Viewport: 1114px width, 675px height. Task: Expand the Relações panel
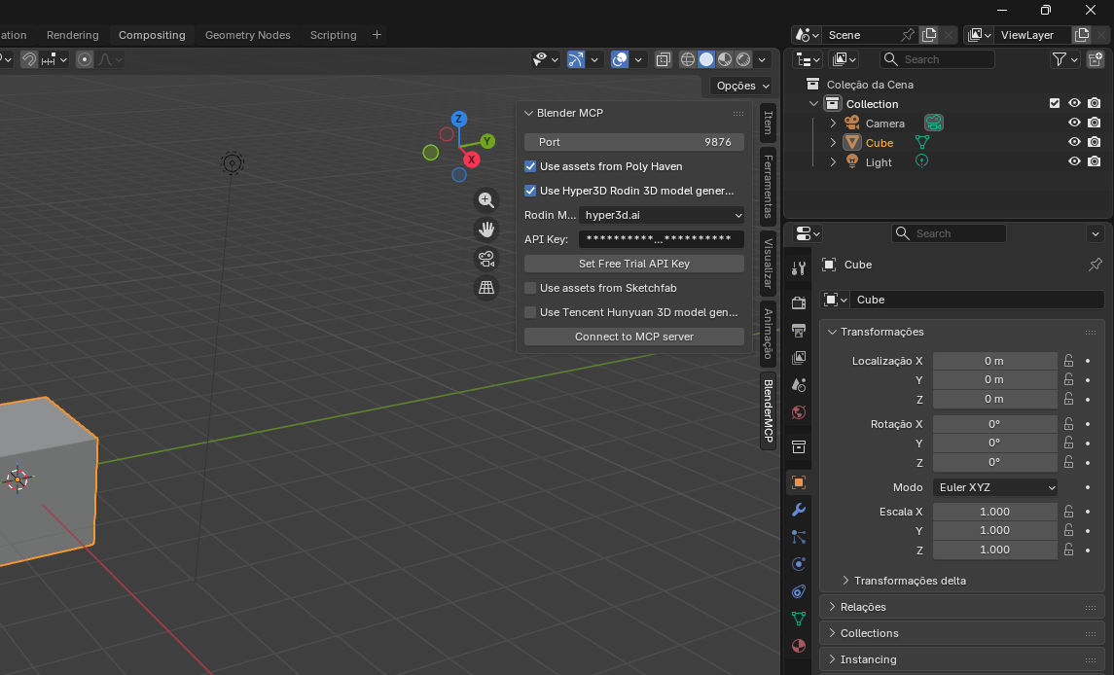tap(832, 607)
